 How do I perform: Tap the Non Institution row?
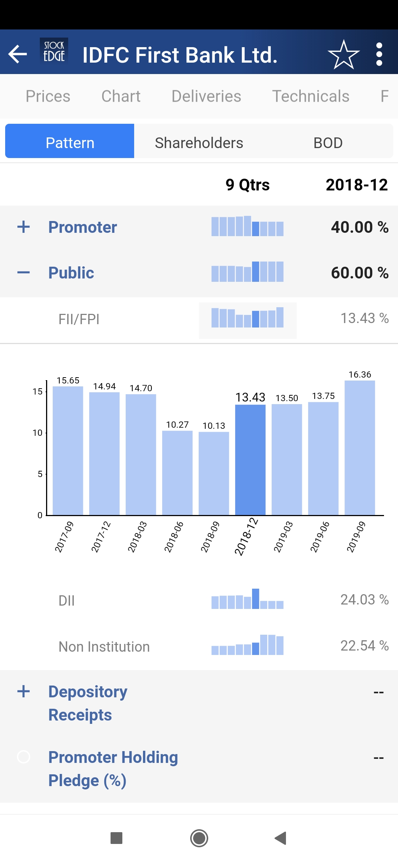point(104,646)
